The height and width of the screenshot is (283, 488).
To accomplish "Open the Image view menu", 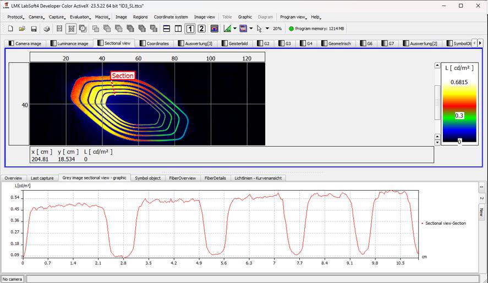I will 205,17.
